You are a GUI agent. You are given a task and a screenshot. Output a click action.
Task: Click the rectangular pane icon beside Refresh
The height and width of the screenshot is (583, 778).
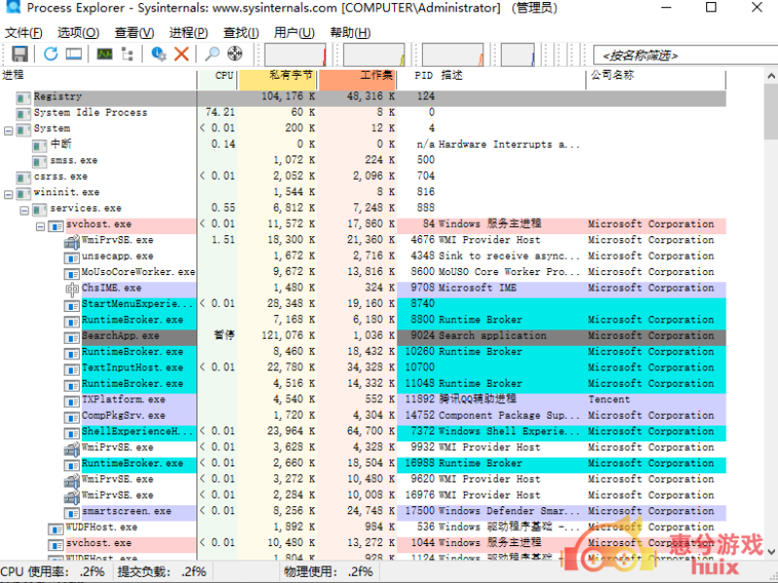(74, 54)
